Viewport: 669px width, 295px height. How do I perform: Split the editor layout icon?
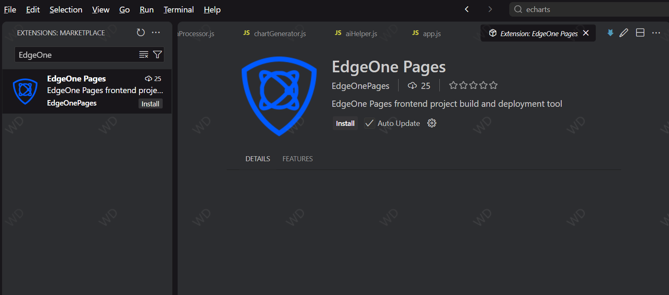[x=640, y=33]
